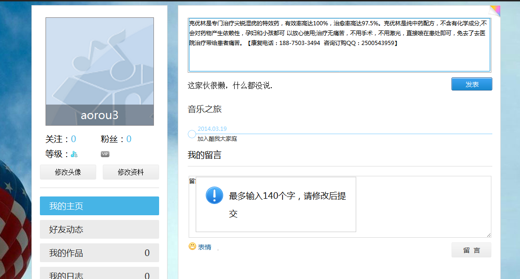Click the 表情 smiley emoticon icon
This screenshot has width=520, height=279.
tap(192, 247)
